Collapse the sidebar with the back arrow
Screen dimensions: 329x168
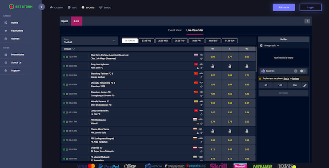(41, 7)
